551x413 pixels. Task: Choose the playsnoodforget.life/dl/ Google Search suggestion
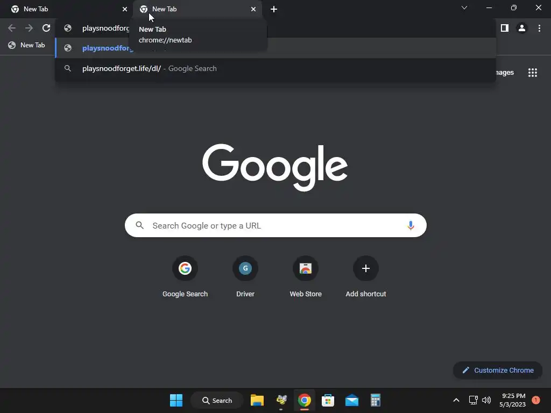pyautogui.click(x=275, y=68)
